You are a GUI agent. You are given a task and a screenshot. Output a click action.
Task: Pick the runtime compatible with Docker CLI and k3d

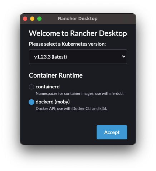[31, 102]
